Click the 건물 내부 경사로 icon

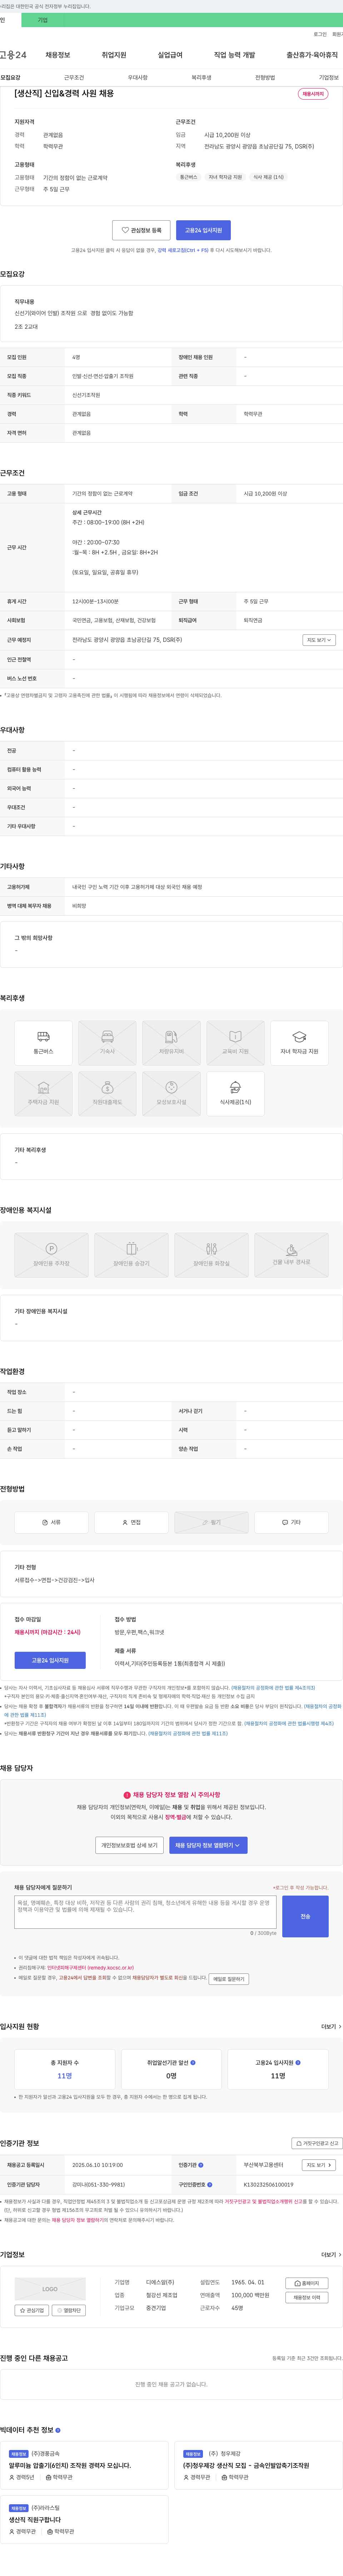(x=291, y=1255)
